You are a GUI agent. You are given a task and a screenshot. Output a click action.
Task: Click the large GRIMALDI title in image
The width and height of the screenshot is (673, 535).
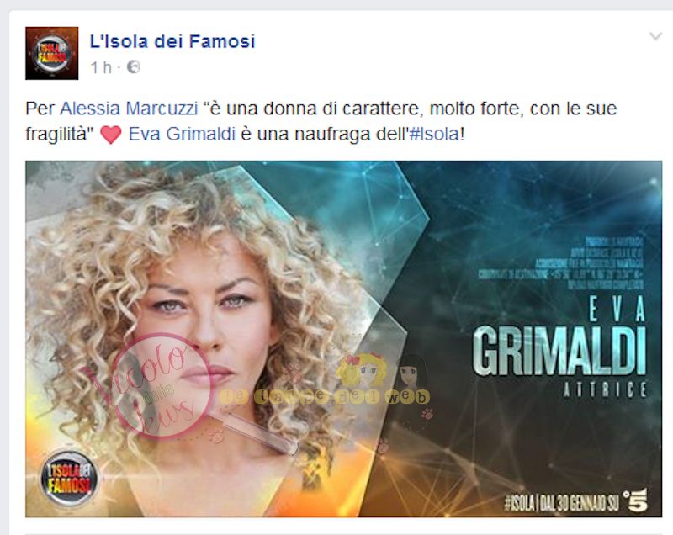pyautogui.click(x=559, y=352)
